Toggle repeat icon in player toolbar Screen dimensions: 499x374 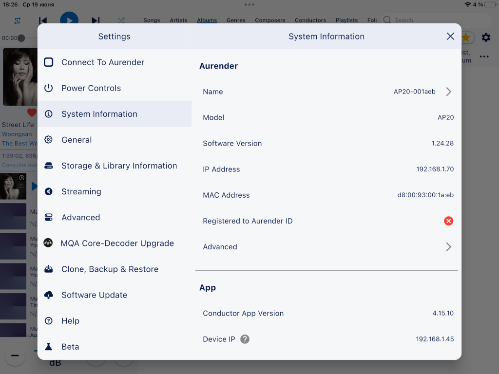tap(17, 20)
